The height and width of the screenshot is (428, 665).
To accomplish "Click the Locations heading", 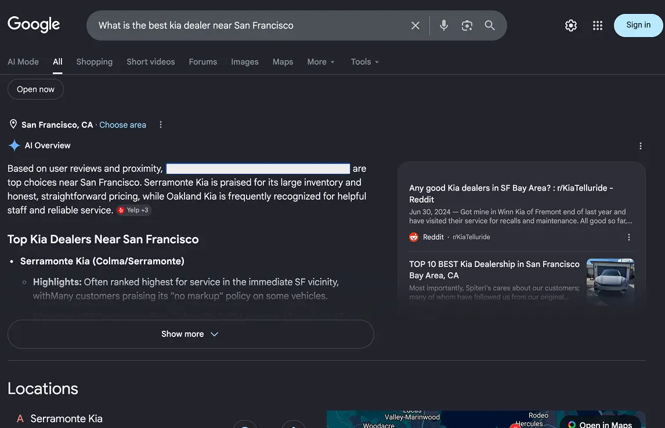I will [x=43, y=389].
